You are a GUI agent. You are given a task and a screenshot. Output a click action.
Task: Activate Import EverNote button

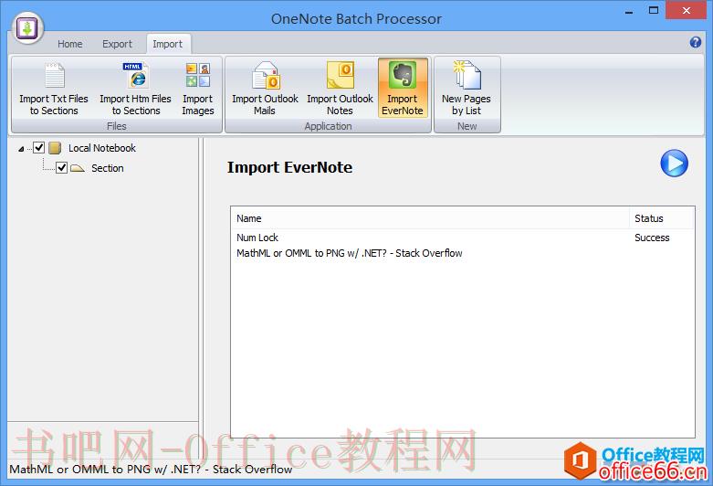[x=403, y=88]
